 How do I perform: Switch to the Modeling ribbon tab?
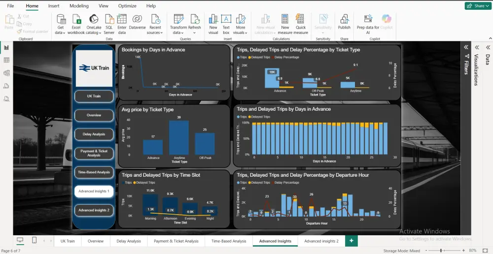click(79, 5)
